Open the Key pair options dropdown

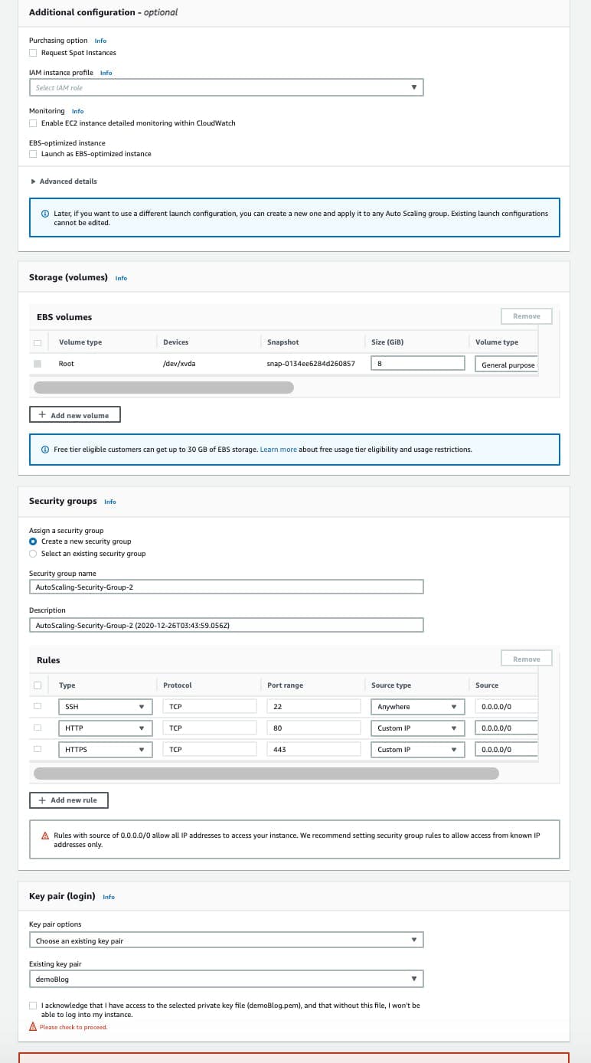click(x=227, y=940)
